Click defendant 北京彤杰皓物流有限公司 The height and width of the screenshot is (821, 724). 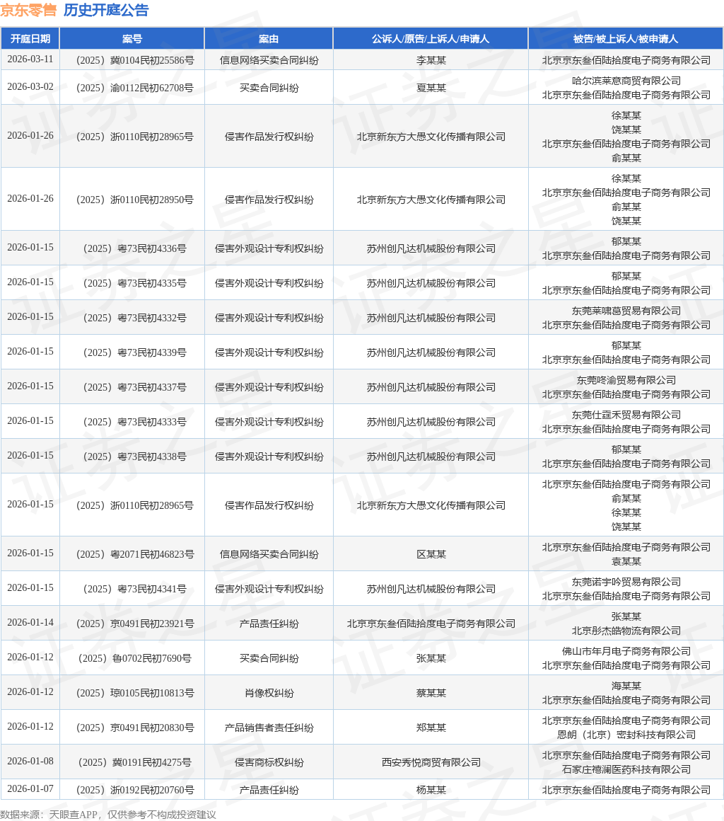point(626,631)
